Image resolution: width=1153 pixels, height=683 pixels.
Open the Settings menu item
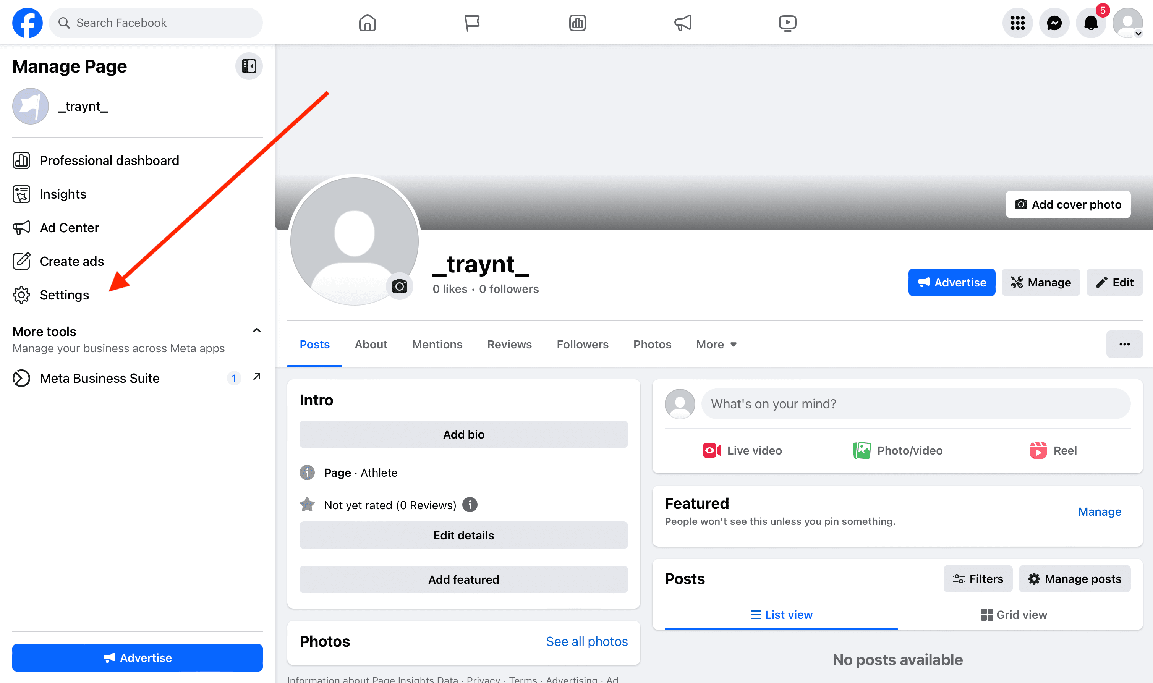click(64, 295)
